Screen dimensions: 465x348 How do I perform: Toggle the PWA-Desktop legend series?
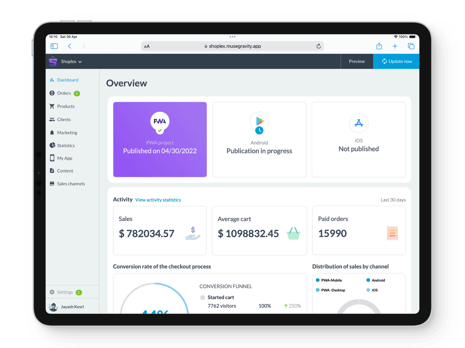point(330,290)
